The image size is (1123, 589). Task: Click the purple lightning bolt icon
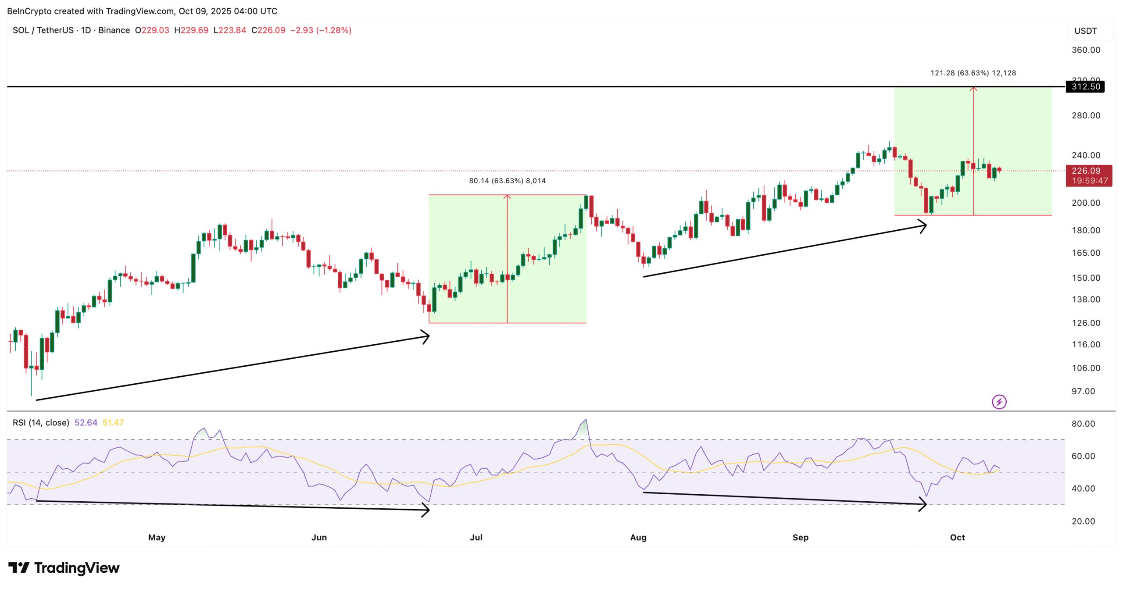(999, 401)
